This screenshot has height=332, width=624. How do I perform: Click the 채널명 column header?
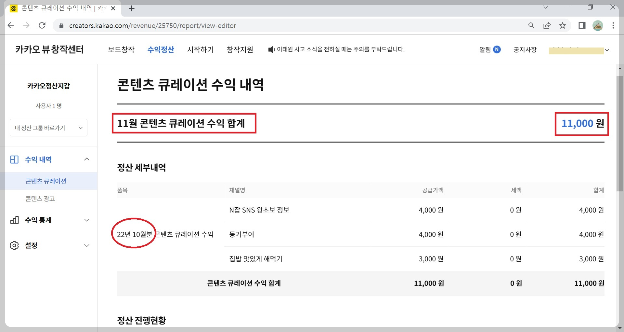coord(237,190)
